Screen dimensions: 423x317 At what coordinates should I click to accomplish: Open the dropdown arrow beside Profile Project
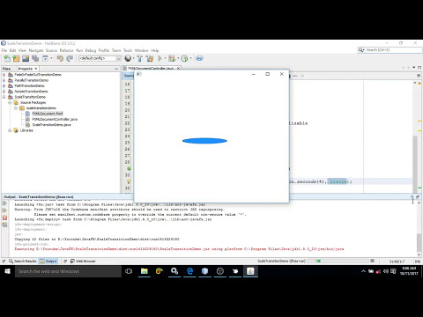pyautogui.click(x=190, y=58)
